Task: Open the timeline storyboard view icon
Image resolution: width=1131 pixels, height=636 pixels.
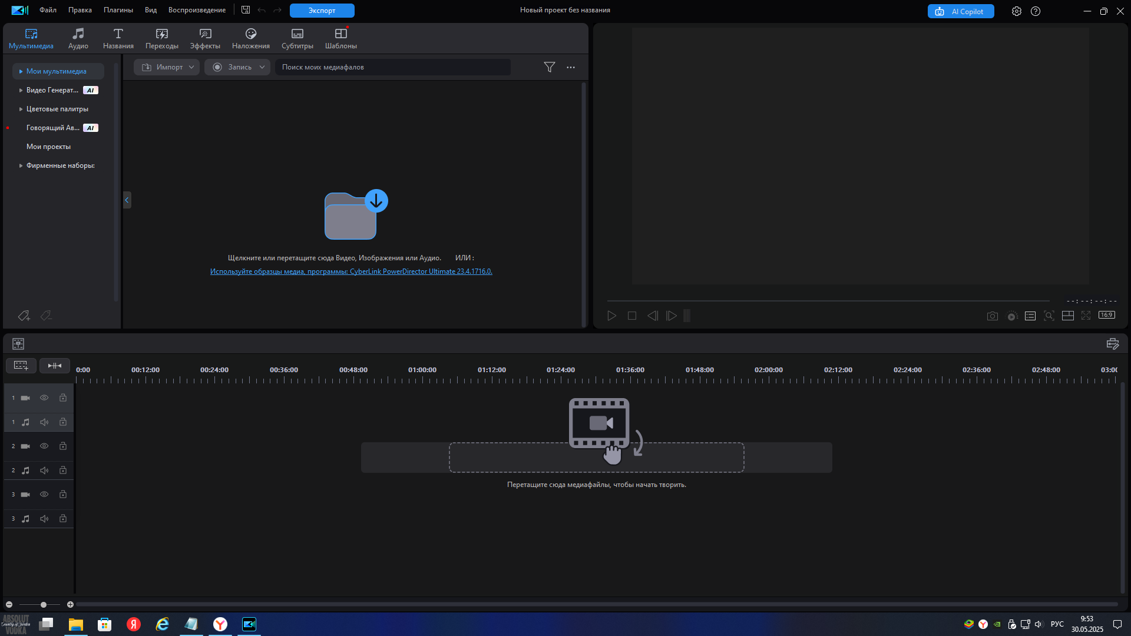Action: tap(18, 344)
